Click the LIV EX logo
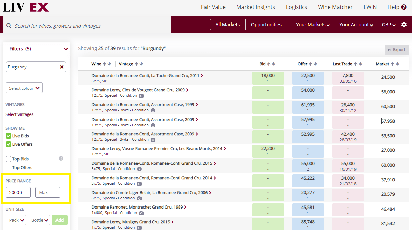Image resolution: width=412 pixels, height=230 pixels. (x=26, y=7)
